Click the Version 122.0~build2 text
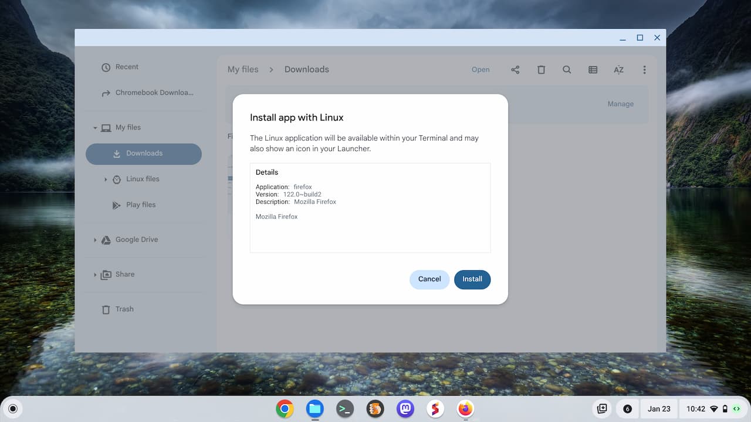 [289, 195]
